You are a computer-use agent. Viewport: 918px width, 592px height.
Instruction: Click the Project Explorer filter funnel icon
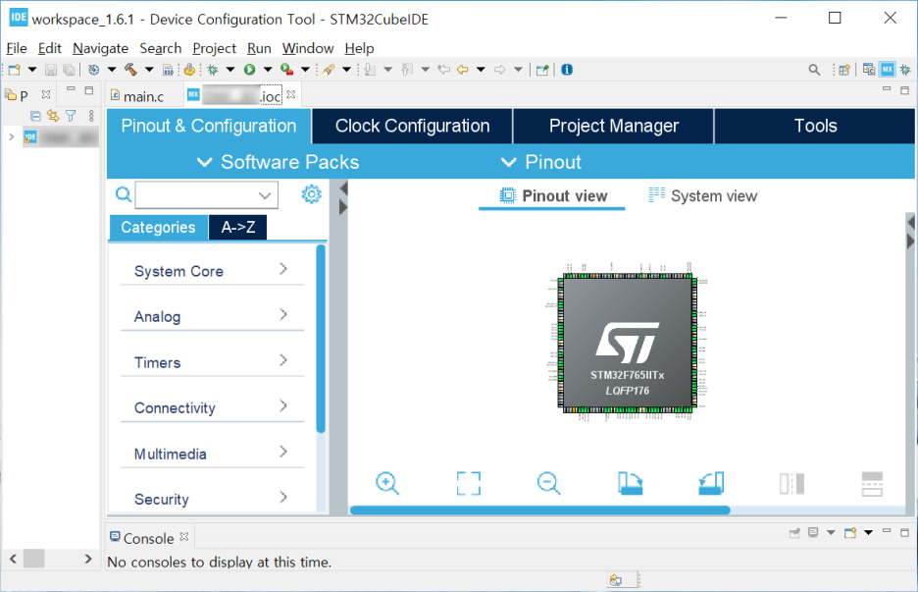(71, 116)
